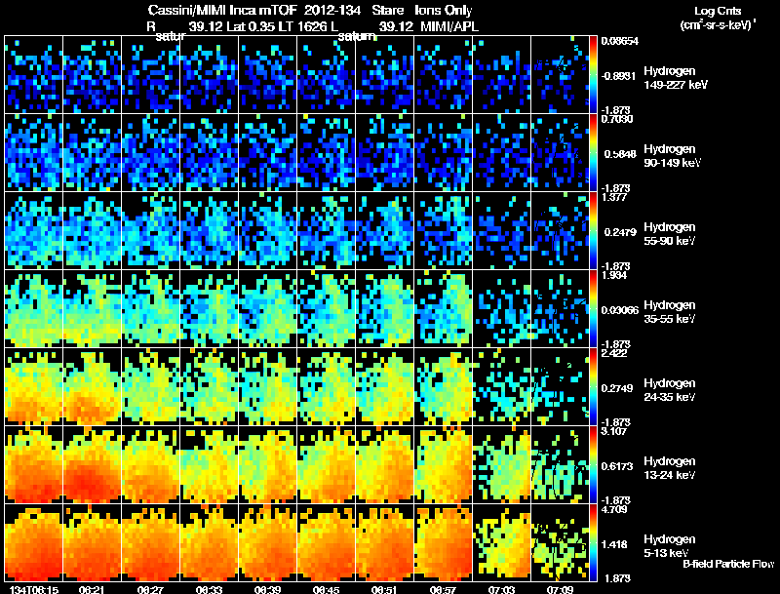
Task: Click the '1.934' scale value
Action: [614, 275]
